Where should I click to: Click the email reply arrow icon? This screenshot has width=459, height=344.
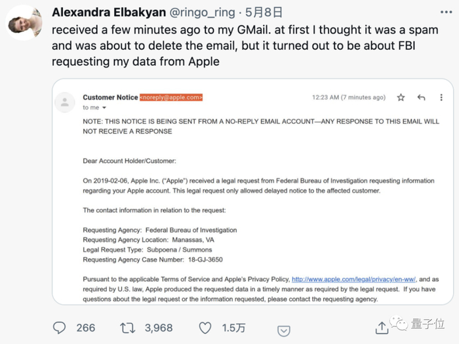421,98
